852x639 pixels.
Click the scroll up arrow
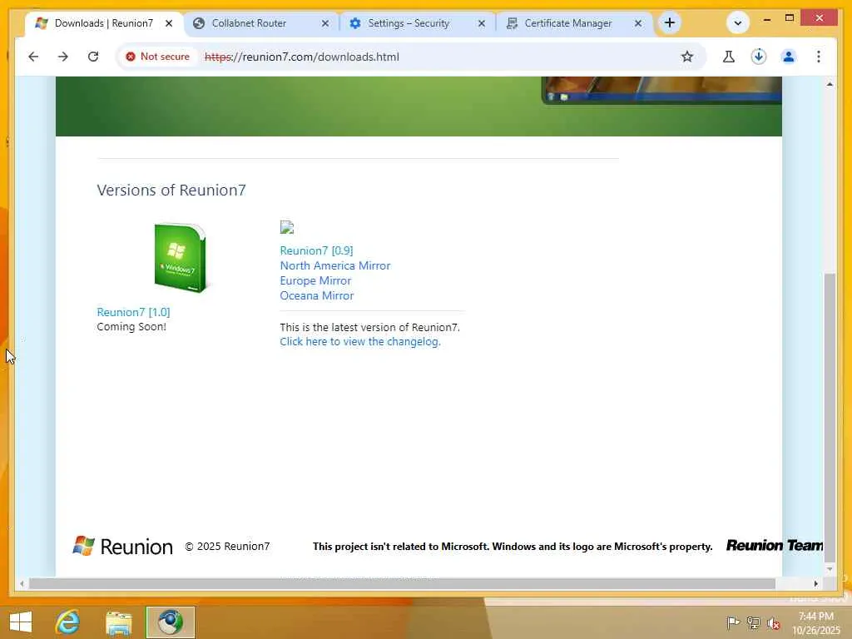tap(830, 84)
